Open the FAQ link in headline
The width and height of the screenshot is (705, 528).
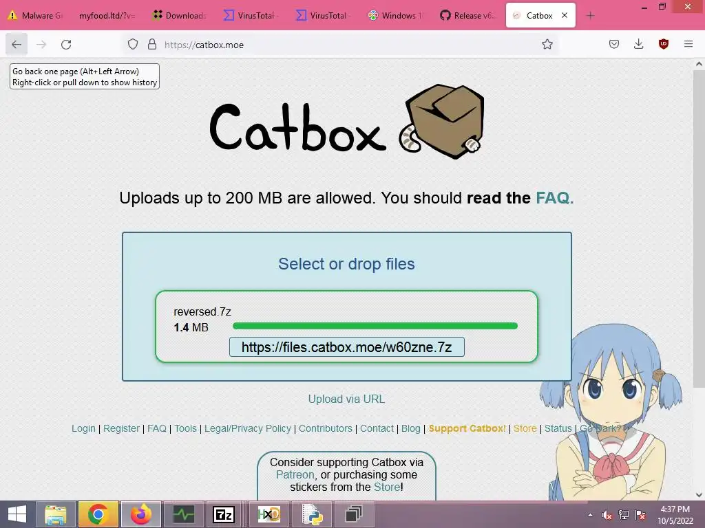click(x=554, y=198)
